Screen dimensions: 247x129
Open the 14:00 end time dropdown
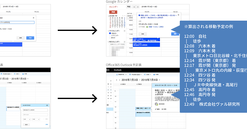(x=36, y=119)
